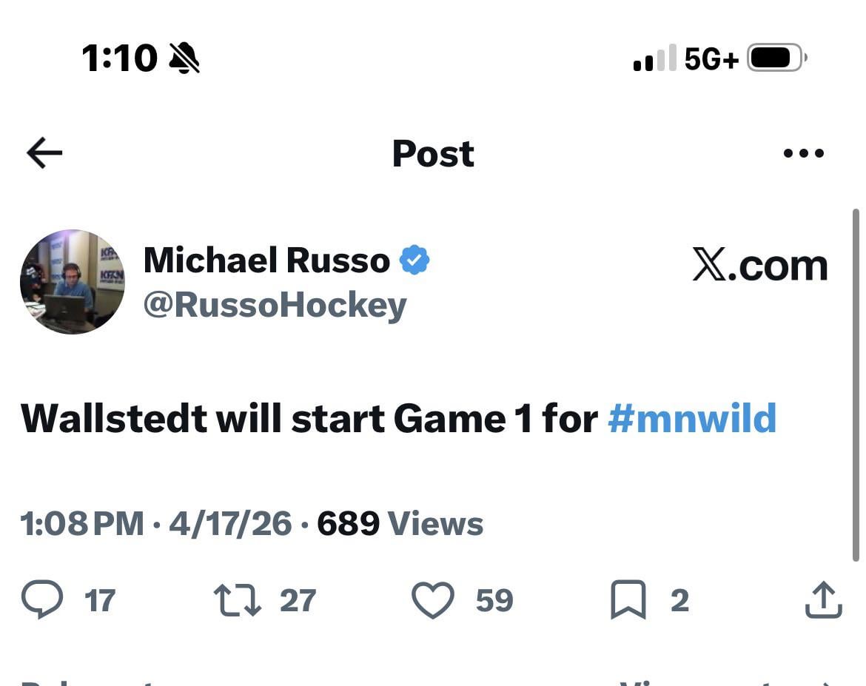
Task: Open the three-dot more options menu
Action: 803,154
